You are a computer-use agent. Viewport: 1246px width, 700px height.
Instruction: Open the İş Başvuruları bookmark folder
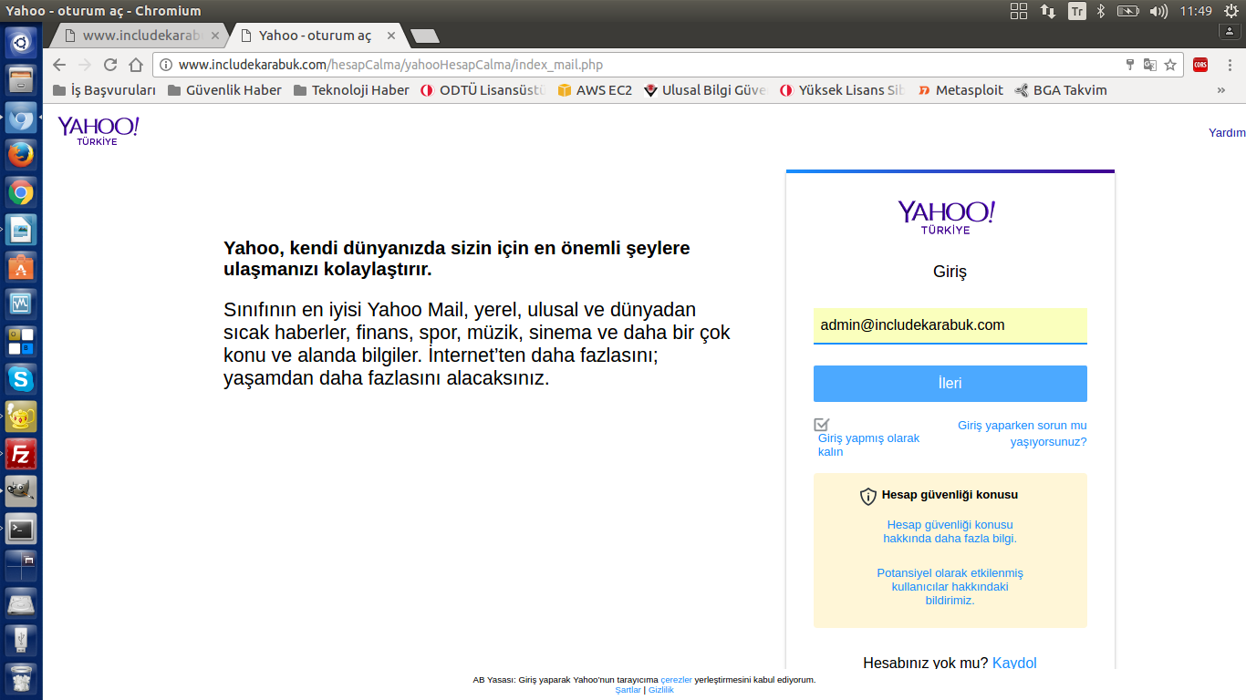(105, 90)
